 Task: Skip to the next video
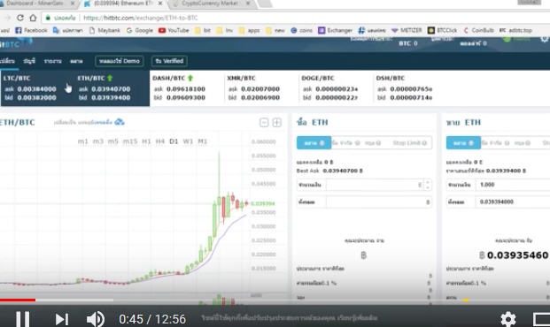[62, 319]
